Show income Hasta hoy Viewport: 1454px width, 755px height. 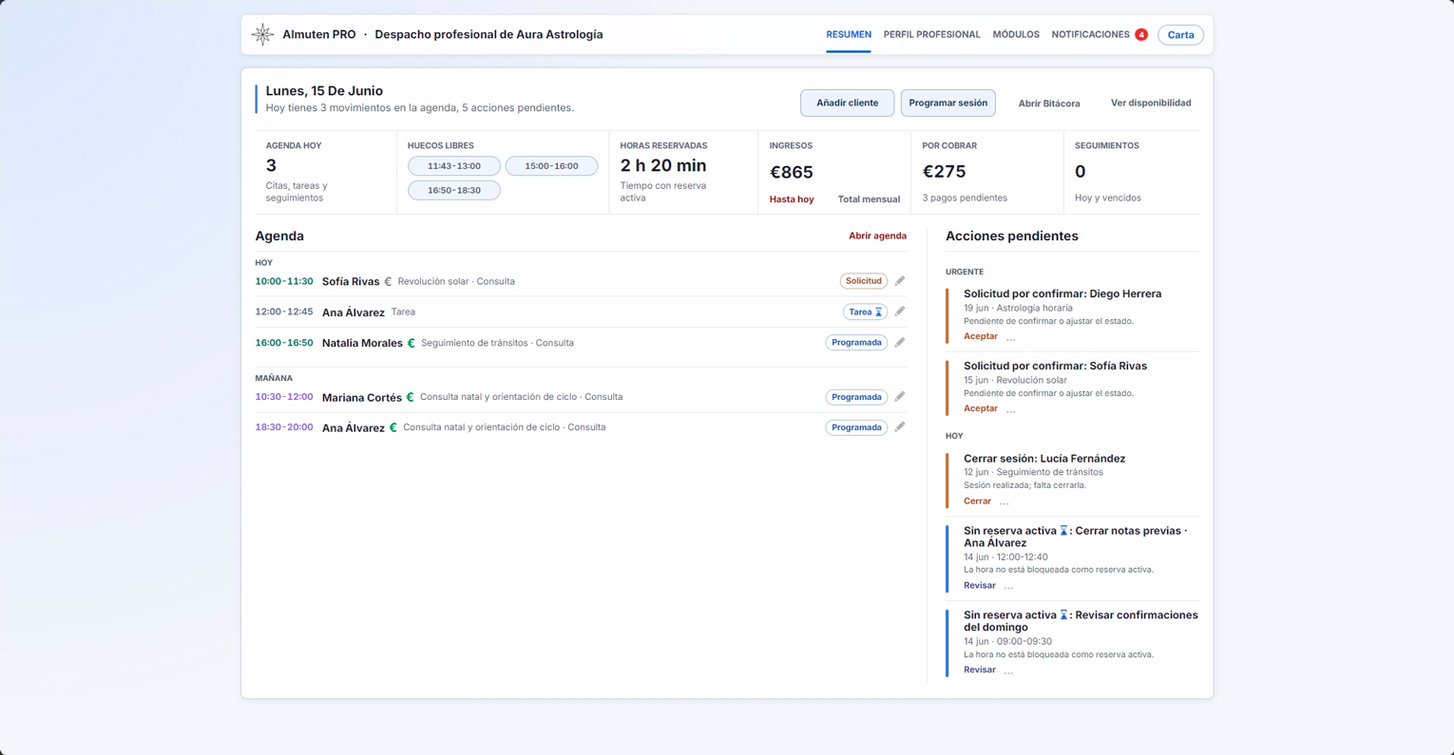[x=792, y=199]
